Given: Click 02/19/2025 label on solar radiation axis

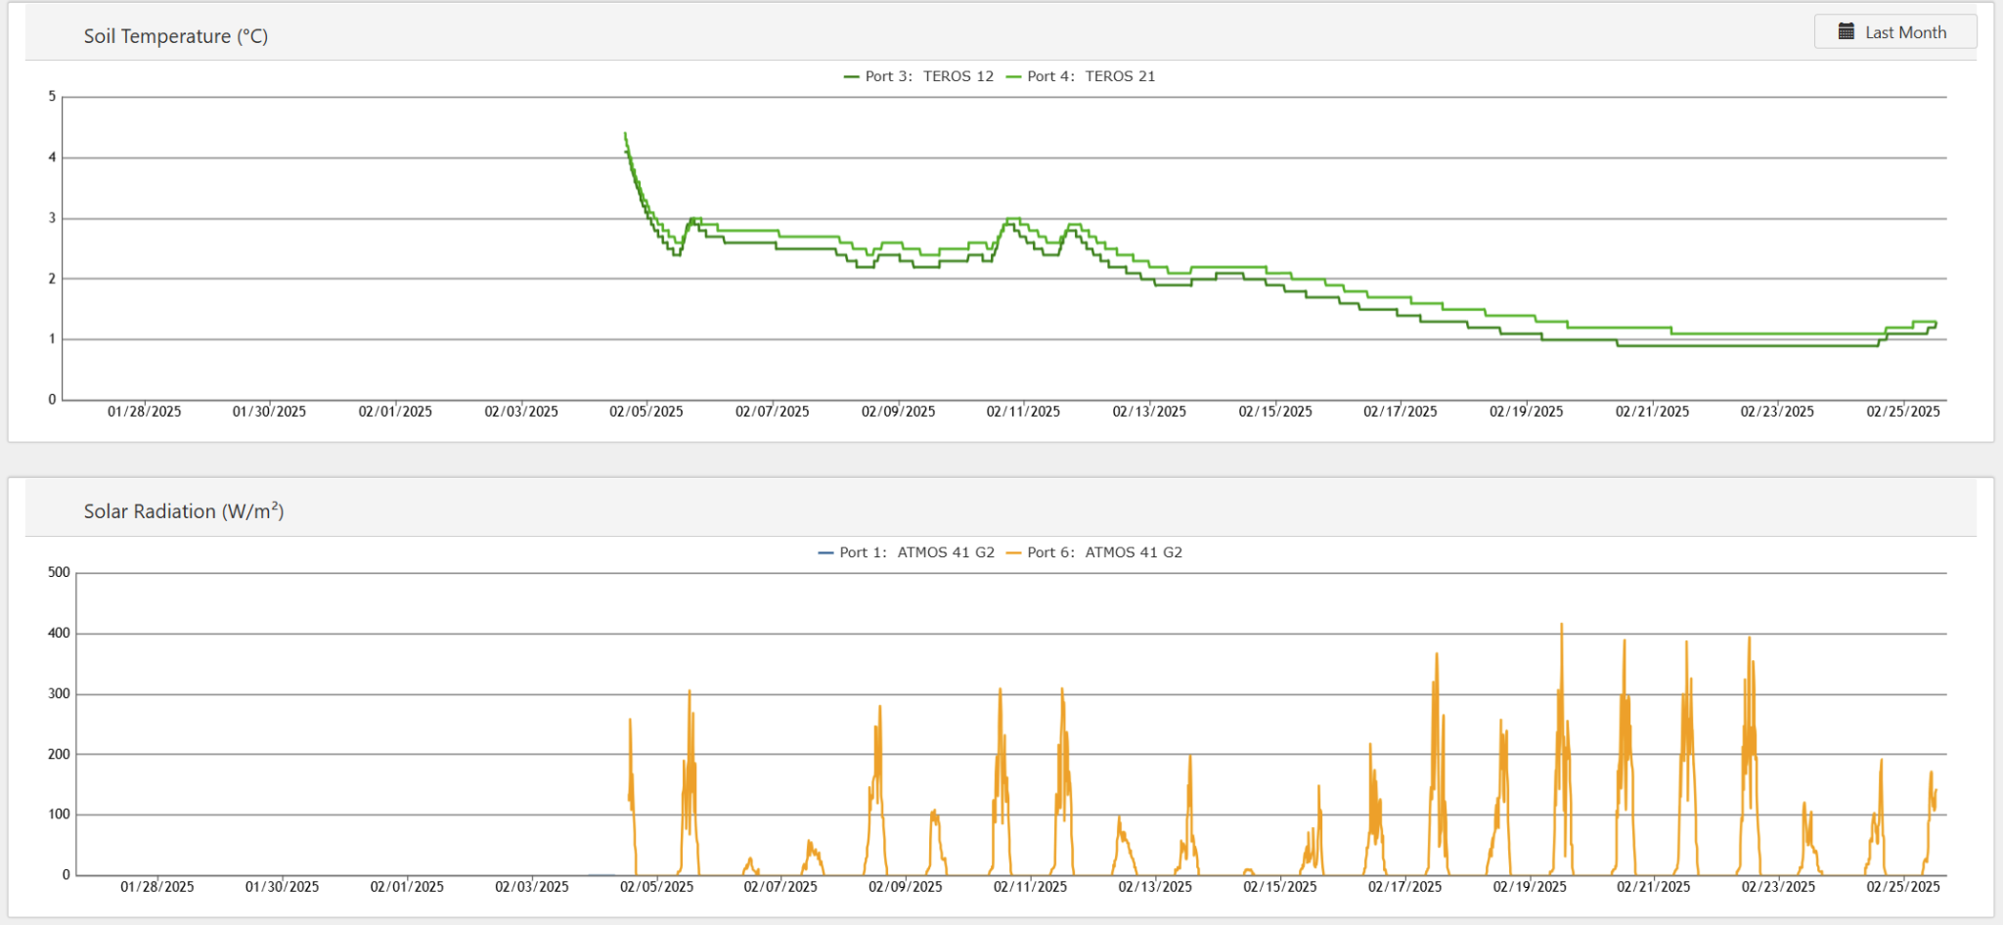Looking at the screenshot, I should (x=1530, y=887).
